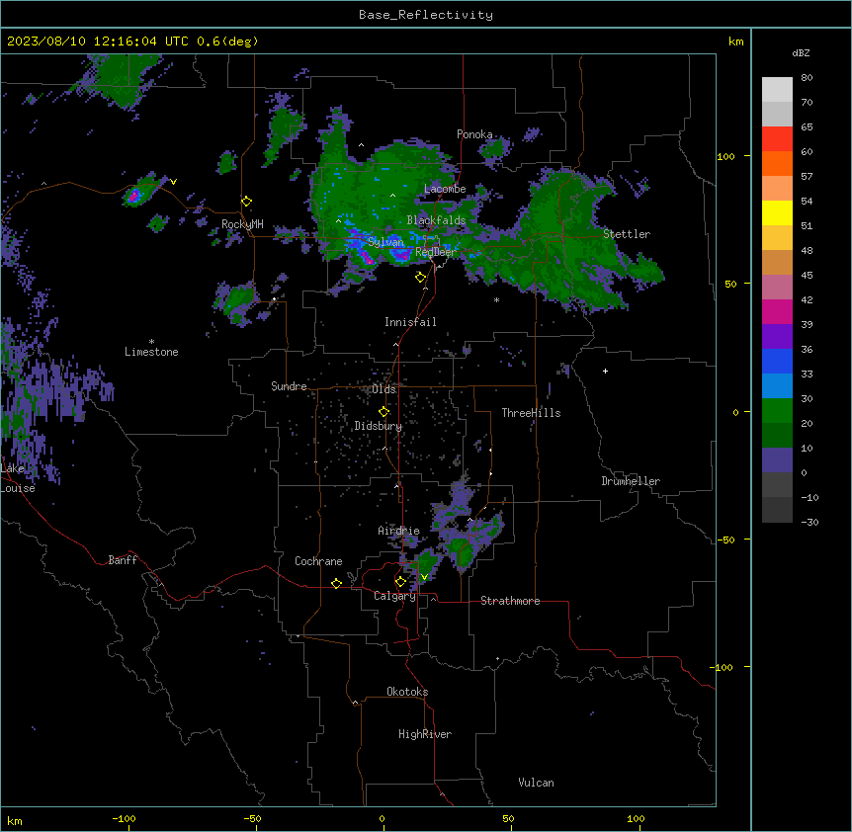Pick the light blue legend swatch between 33 and 30
This screenshot has height=832, width=852.
point(777,386)
